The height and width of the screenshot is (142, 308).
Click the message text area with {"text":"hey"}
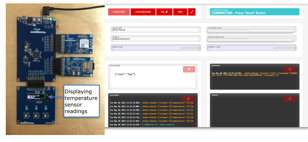[x=146, y=77]
